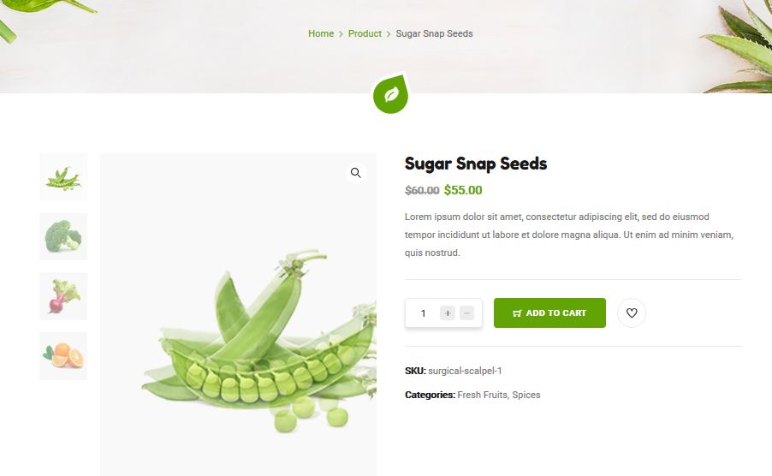Decrease quantity with the minus button
The width and height of the screenshot is (772, 476).
pos(466,312)
